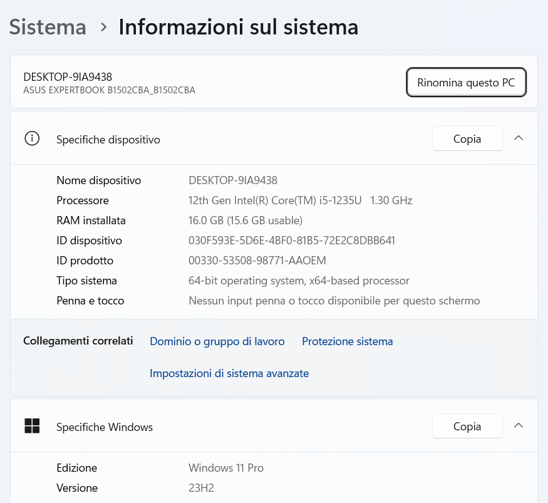Viewport: 548px width, 503px height.
Task: Select device ID 030F593E-5D6E-4BF0-81B5-72E2C8DBB641
Action: pos(291,241)
